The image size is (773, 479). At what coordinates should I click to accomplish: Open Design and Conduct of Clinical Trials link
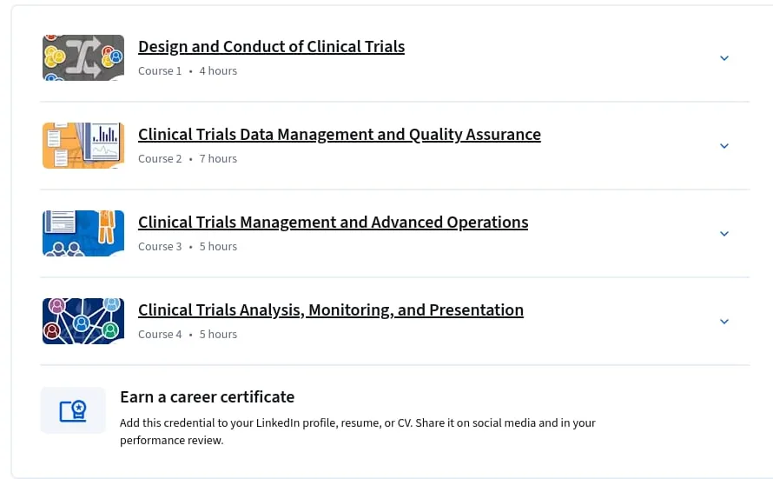click(x=271, y=46)
